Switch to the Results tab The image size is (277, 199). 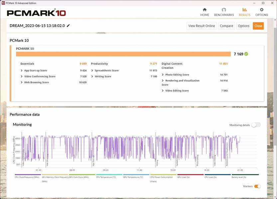(244, 12)
